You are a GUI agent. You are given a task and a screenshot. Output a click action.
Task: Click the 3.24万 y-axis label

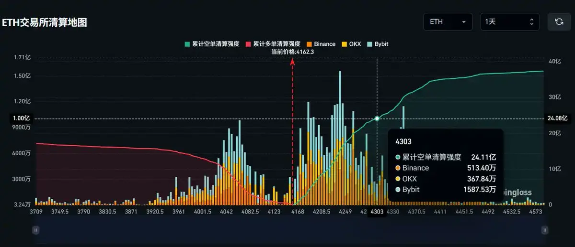click(x=23, y=204)
